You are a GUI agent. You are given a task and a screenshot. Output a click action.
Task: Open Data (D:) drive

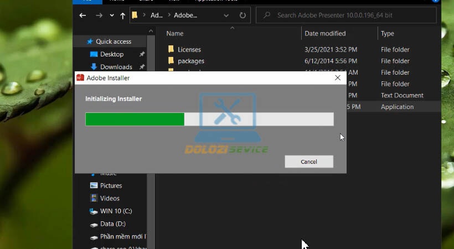point(113,224)
